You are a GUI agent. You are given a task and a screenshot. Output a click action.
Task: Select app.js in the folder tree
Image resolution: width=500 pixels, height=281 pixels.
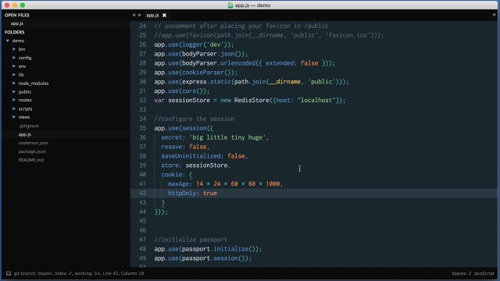click(25, 134)
